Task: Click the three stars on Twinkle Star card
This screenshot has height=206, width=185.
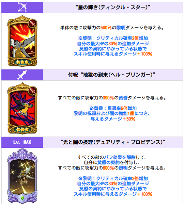Action: [22, 62]
